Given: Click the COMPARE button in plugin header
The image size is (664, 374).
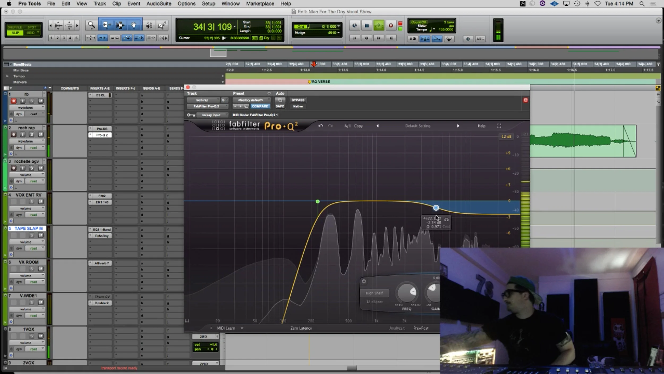Looking at the screenshot, I should (260, 106).
